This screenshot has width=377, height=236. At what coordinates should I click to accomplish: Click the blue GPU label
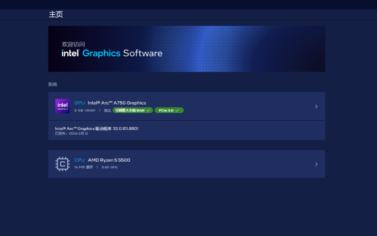[79, 103]
